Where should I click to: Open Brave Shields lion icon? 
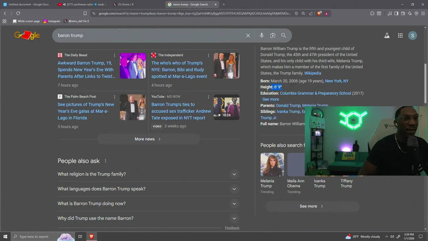319,13
